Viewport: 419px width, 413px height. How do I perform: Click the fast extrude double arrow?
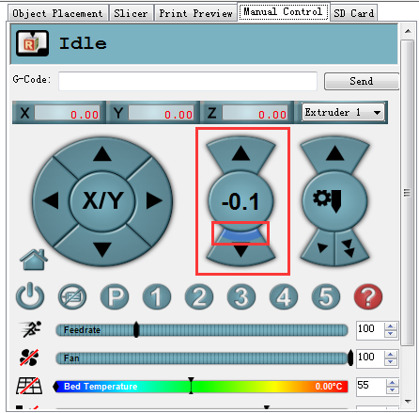click(x=349, y=248)
